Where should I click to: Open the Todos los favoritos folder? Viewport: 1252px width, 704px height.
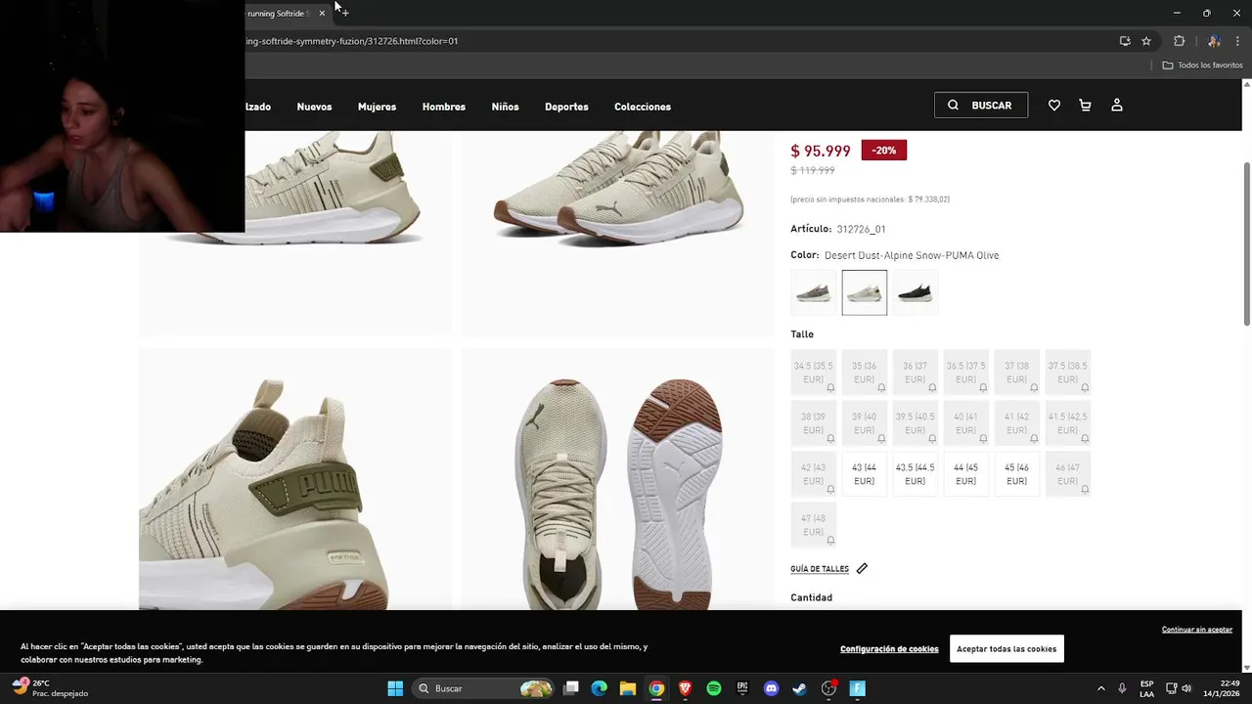click(1202, 66)
